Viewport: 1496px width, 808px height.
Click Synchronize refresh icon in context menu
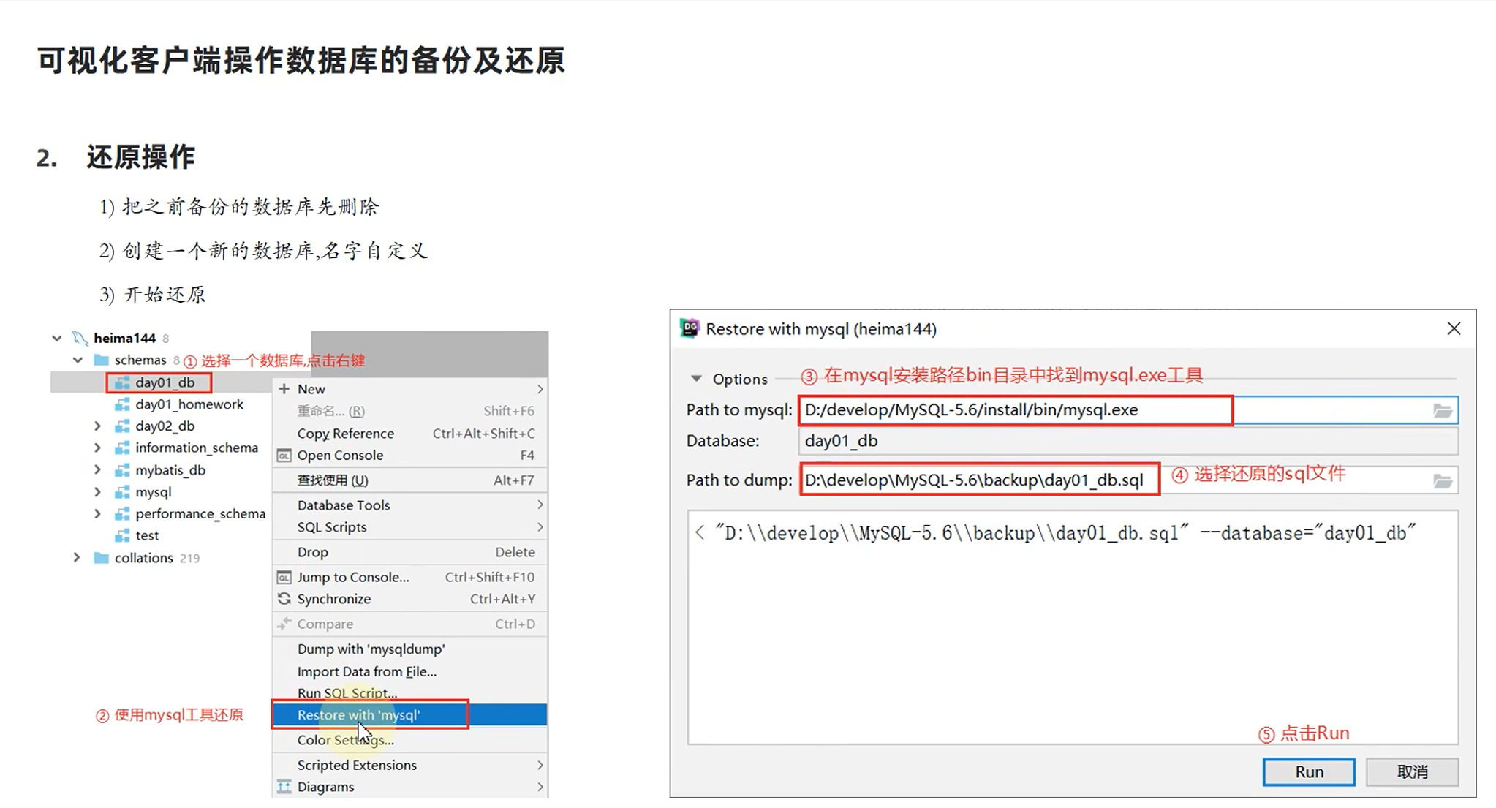click(x=284, y=599)
